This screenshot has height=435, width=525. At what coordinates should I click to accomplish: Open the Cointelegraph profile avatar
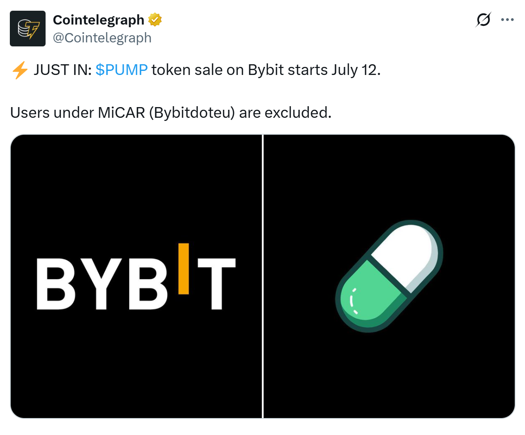pyautogui.click(x=28, y=29)
